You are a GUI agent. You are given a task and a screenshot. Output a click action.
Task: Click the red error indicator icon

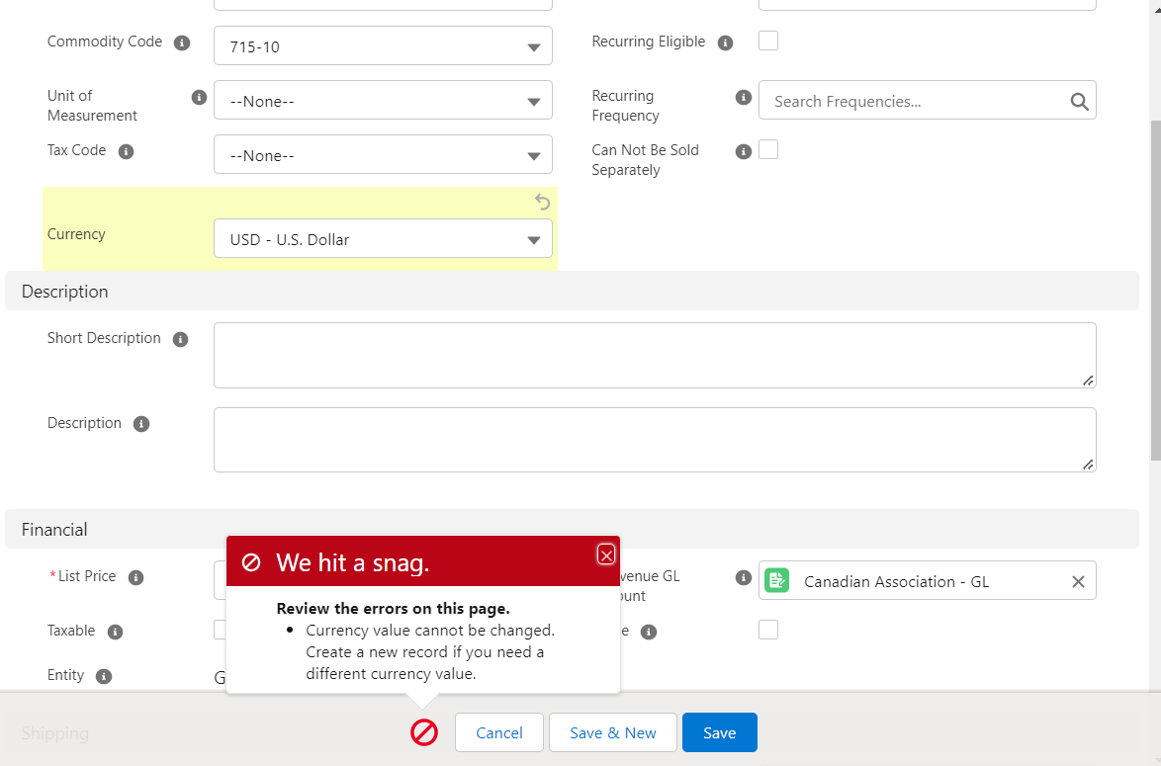point(424,732)
